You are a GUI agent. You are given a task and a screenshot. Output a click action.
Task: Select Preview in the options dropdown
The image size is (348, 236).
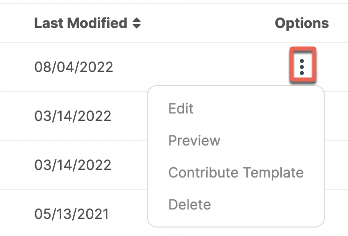coord(194,140)
